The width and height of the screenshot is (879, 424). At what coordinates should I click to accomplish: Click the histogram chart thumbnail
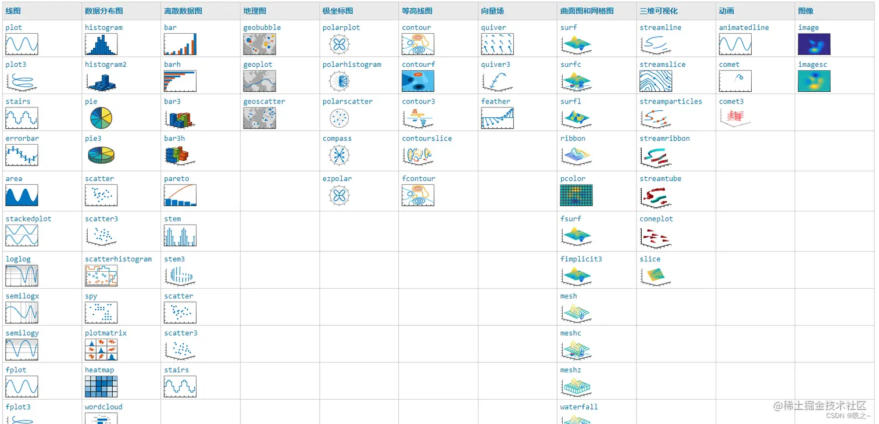click(x=101, y=44)
